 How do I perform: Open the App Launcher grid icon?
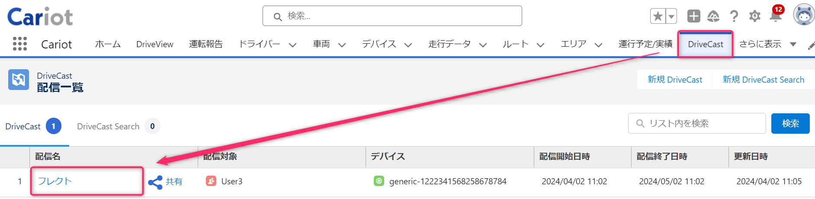[x=20, y=44]
